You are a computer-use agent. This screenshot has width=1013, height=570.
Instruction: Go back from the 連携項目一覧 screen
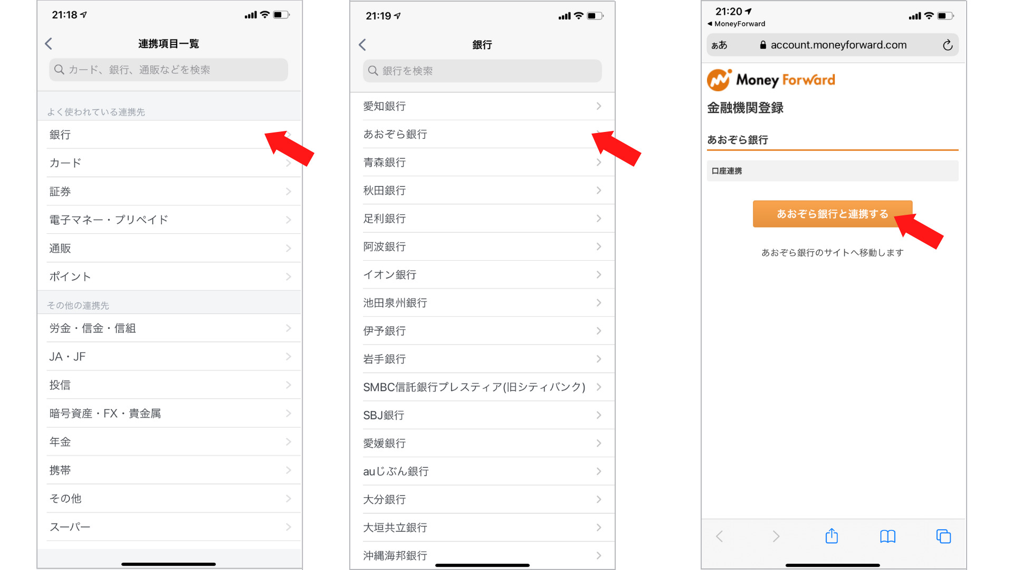pyautogui.click(x=49, y=44)
